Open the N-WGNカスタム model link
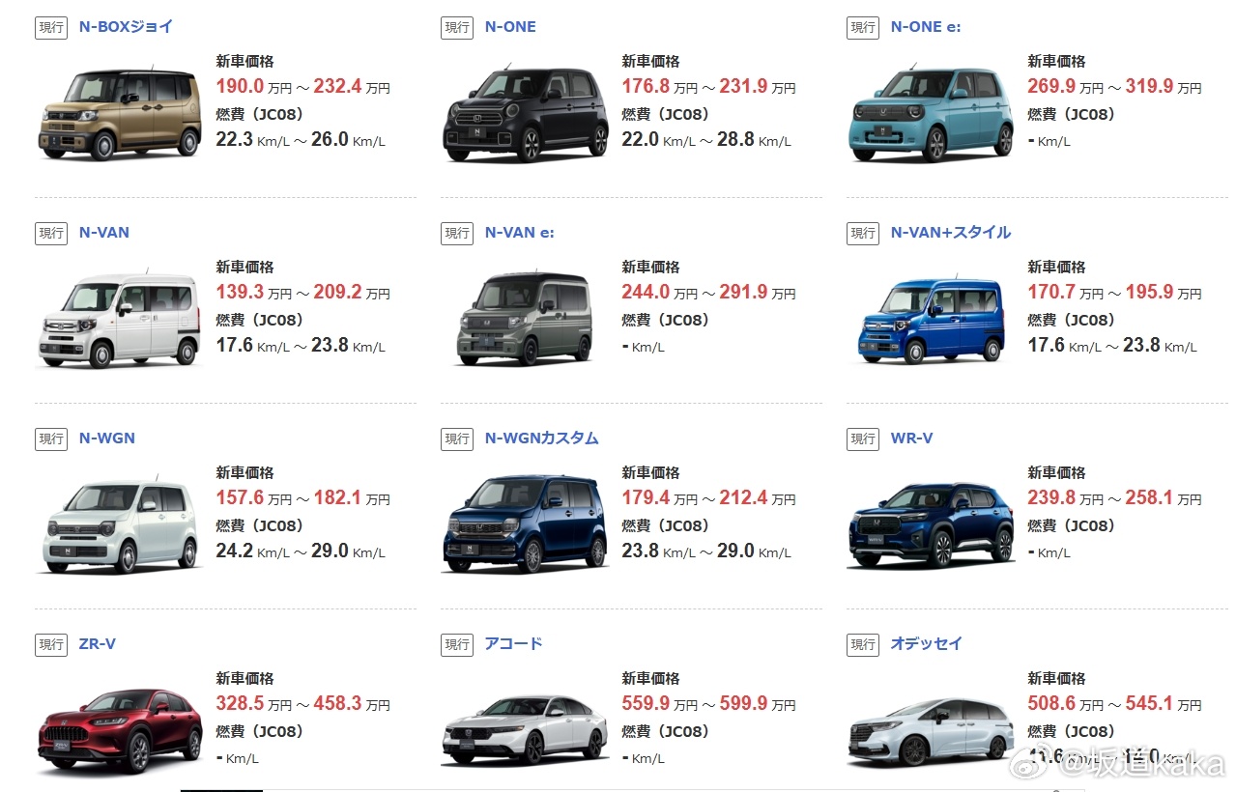Viewport: 1236px width, 792px height. tap(541, 438)
